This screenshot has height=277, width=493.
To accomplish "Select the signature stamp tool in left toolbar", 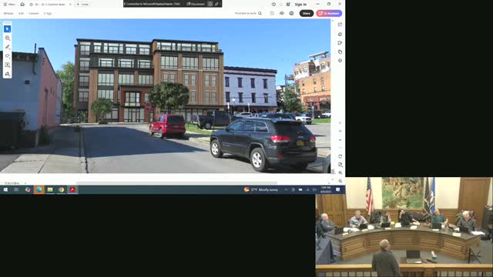I will pyautogui.click(x=7, y=74).
